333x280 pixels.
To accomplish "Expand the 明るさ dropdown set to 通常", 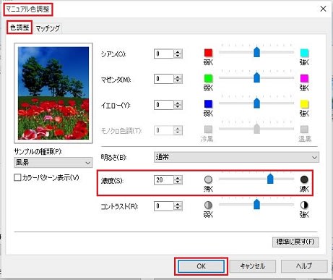I will pyautogui.click(x=236, y=157).
